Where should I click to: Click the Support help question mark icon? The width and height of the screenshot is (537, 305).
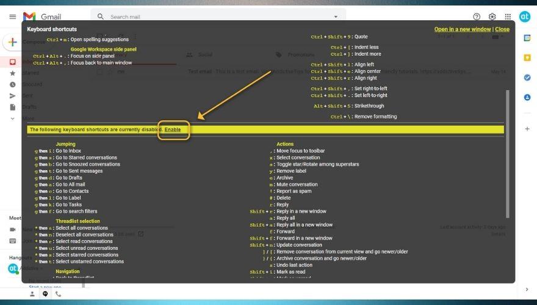pyautogui.click(x=477, y=16)
